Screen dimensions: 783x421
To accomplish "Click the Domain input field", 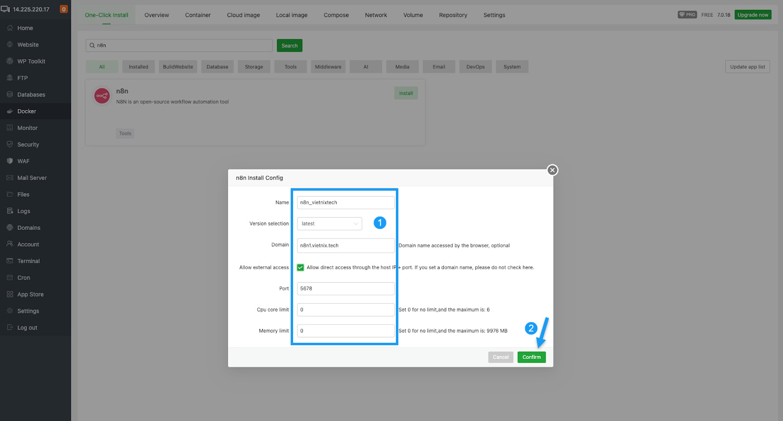I will point(345,245).
